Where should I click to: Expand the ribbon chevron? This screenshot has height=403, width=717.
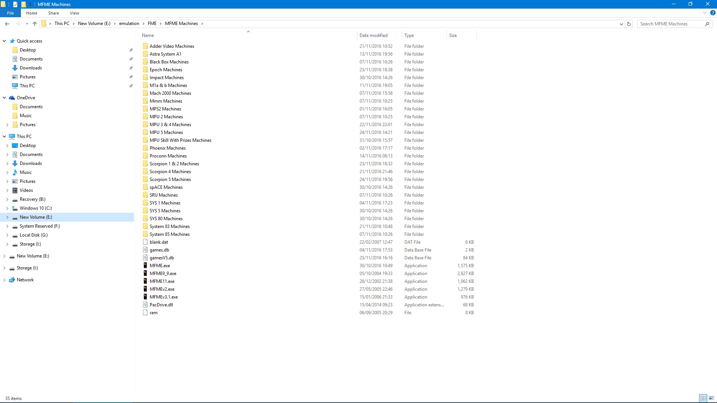tap(705, 13)
